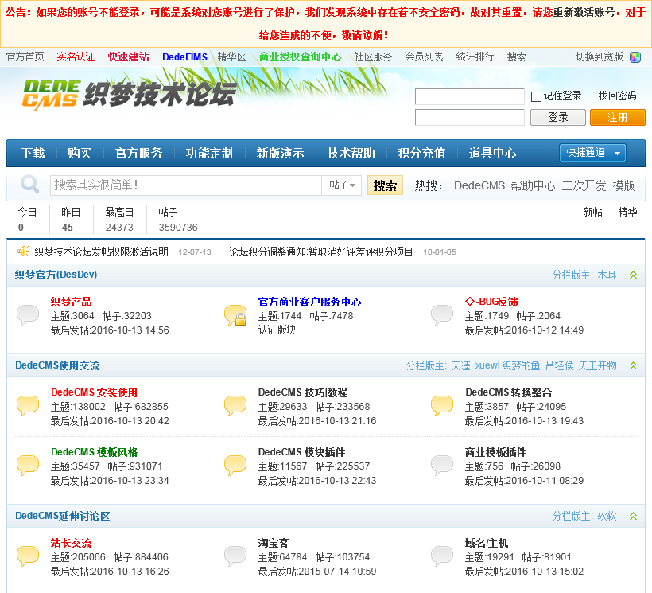
Task: Click the hot search term DedeCMS
Action: (x=479, y=185)
